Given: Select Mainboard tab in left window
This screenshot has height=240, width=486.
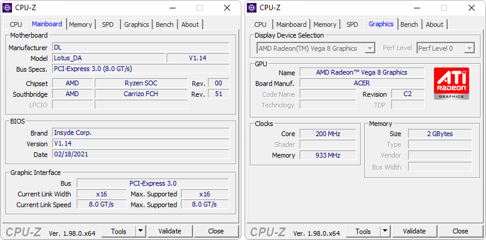Looking at the screenshot, I should (47, 24).
